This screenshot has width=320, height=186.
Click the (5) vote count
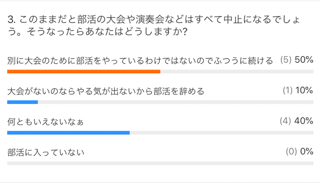pos(286,60)
